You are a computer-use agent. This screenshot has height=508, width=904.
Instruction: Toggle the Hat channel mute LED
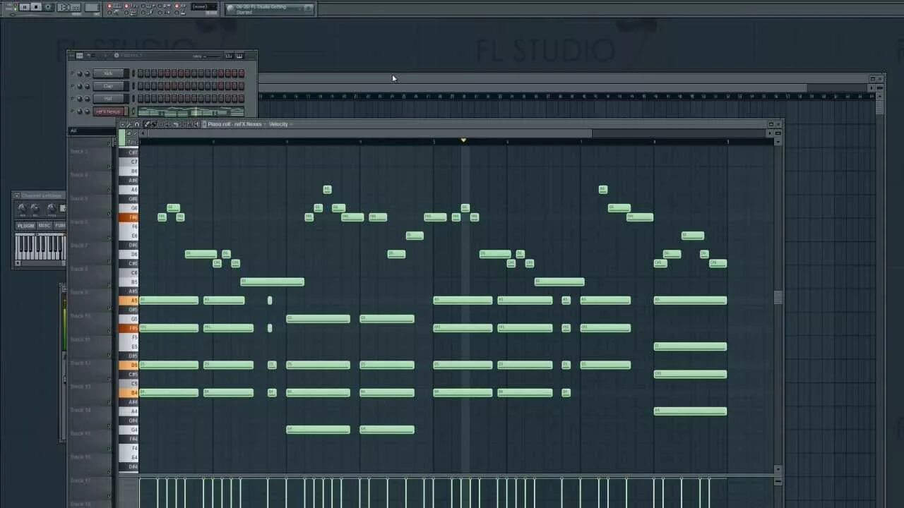[72, 99]
